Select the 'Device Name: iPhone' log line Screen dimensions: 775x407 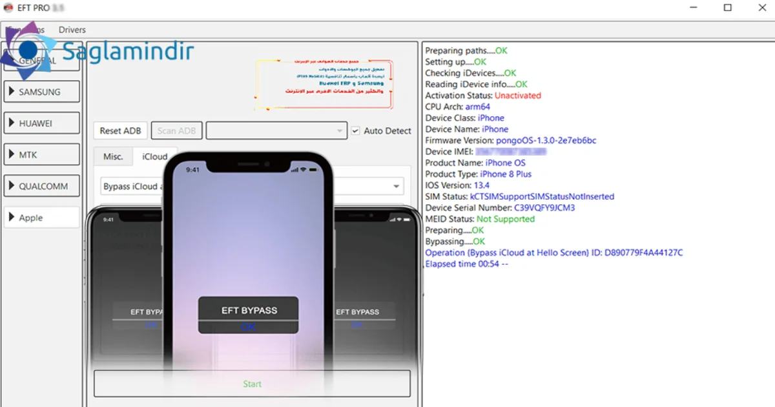(x=467, y=129)
